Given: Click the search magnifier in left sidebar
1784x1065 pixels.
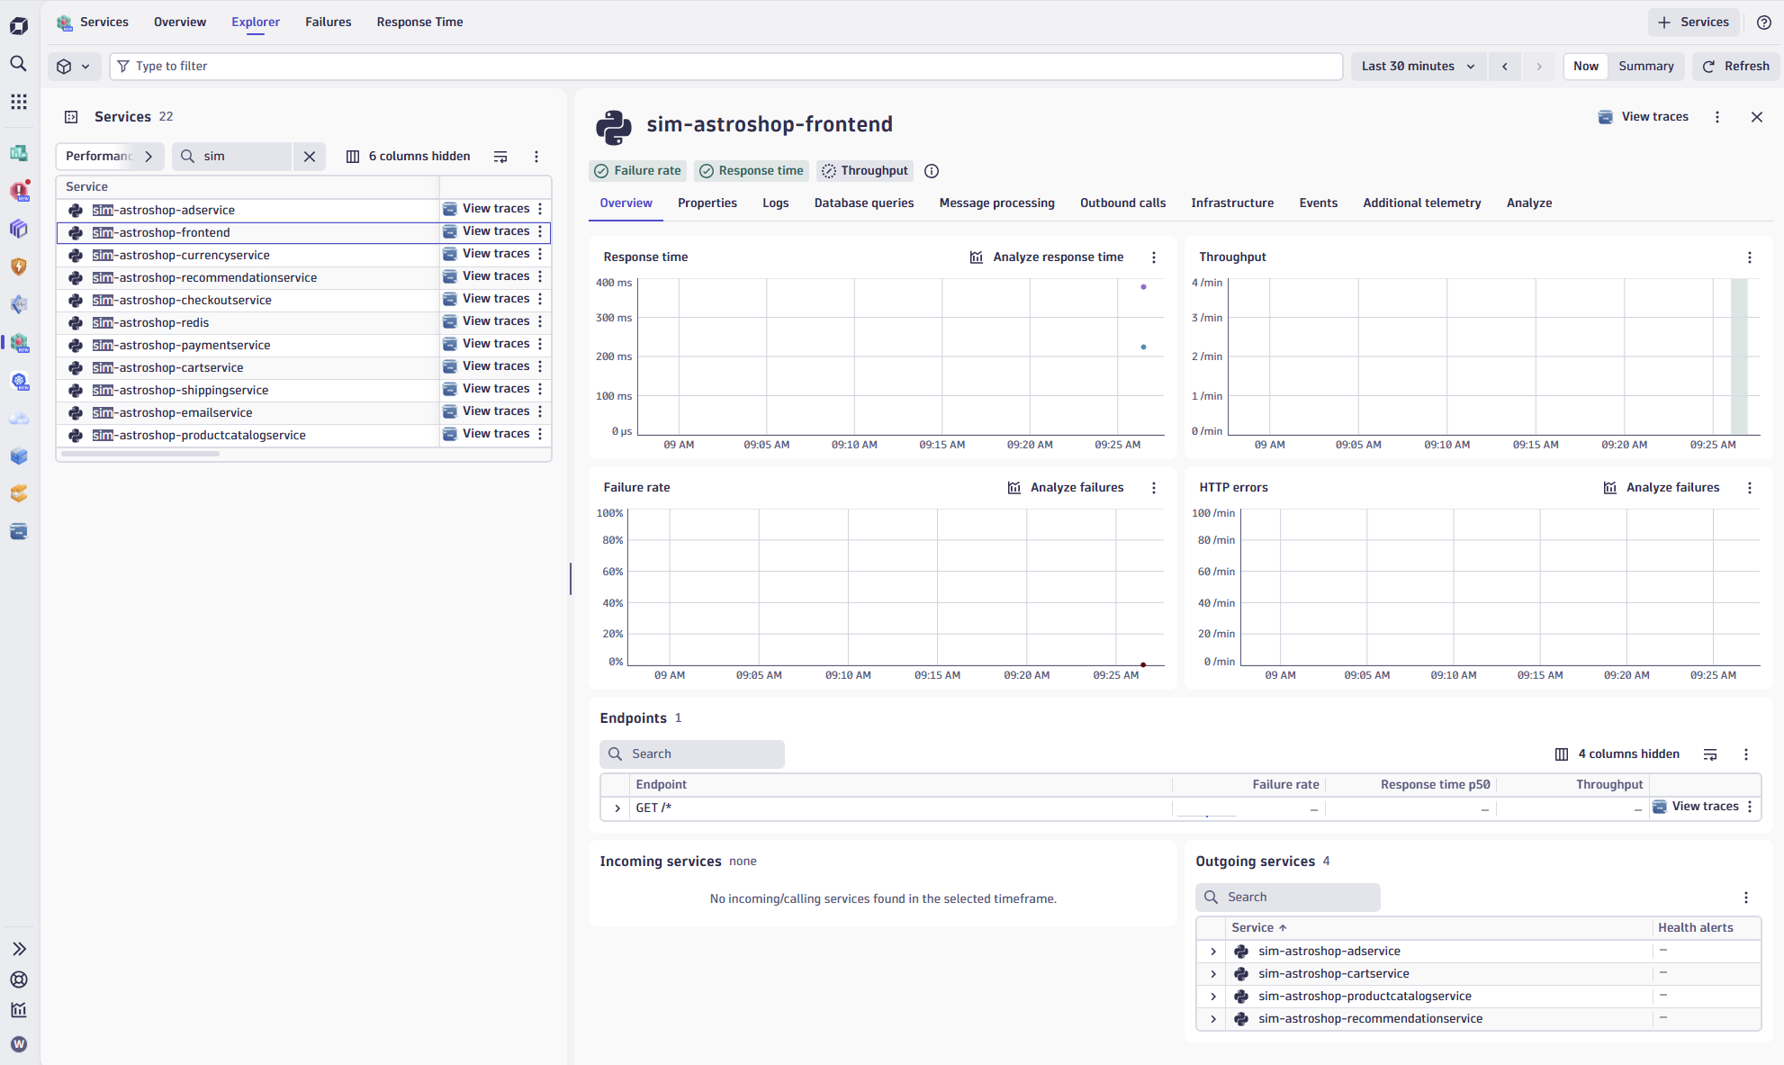Looking at the screenshot, I should tap(18, 64).
